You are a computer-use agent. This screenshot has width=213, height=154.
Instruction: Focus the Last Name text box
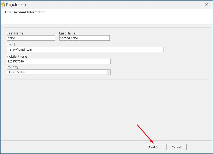point(84,38)
